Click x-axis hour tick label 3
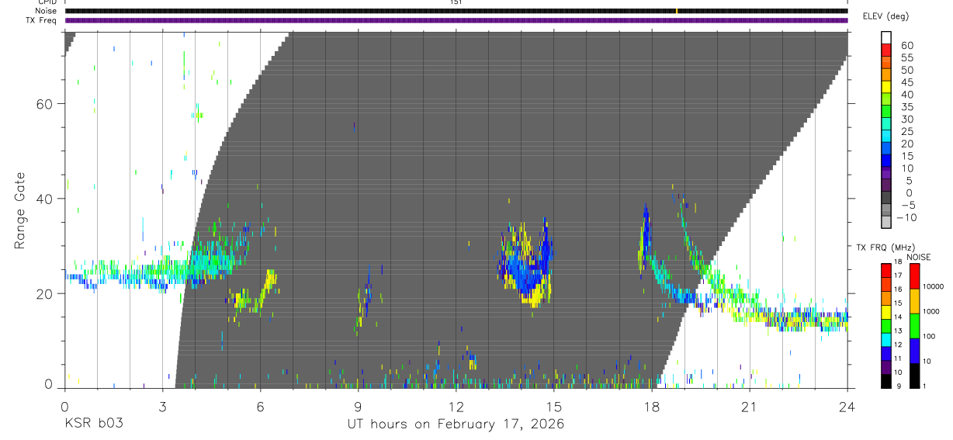Screen dimensions: 953x440 tap(162, 407)
